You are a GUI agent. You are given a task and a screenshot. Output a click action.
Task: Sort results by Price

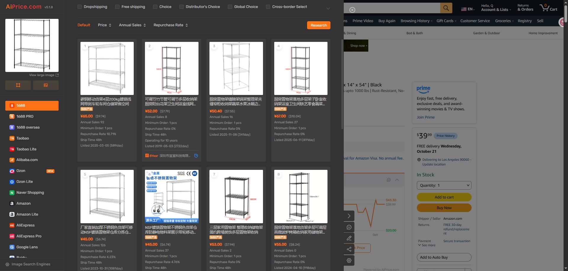104,25
